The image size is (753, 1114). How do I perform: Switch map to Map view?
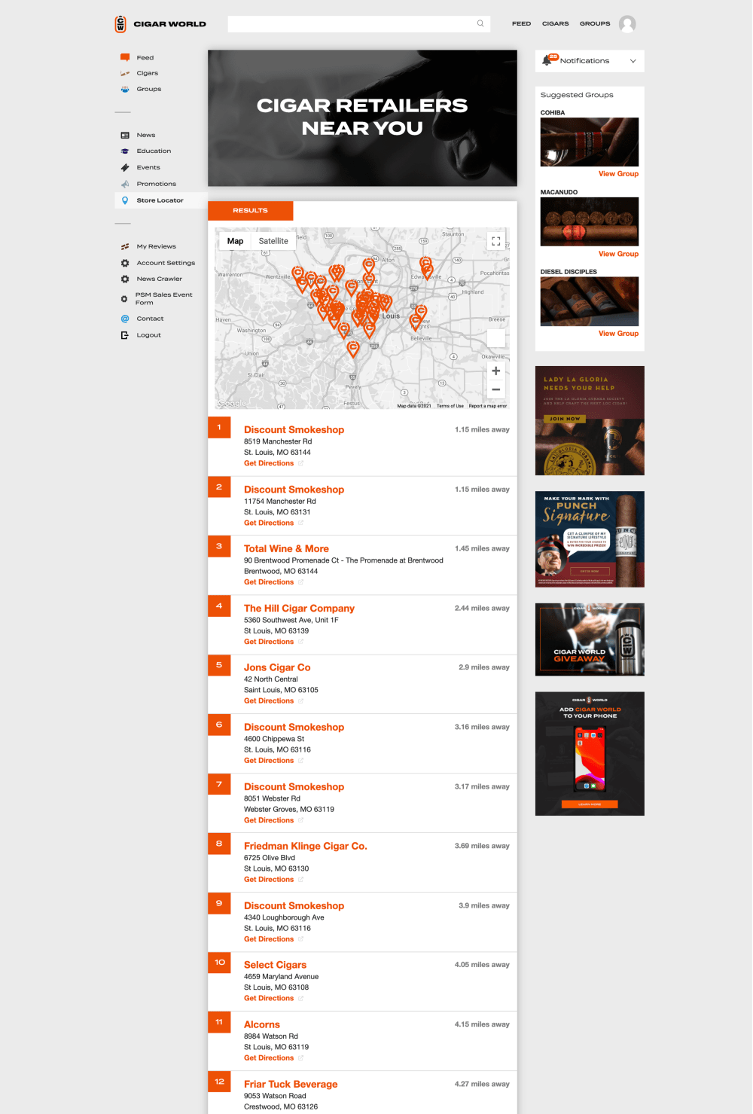(x=236, y=241)
